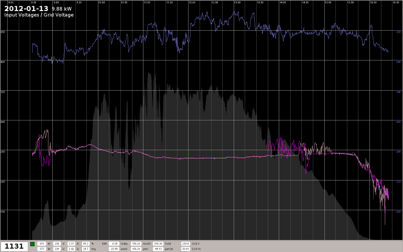Image resolution: width=403 pixels, height=252 pixels.
Task: Click the 99.15 partial energy field
Action: 158,249
